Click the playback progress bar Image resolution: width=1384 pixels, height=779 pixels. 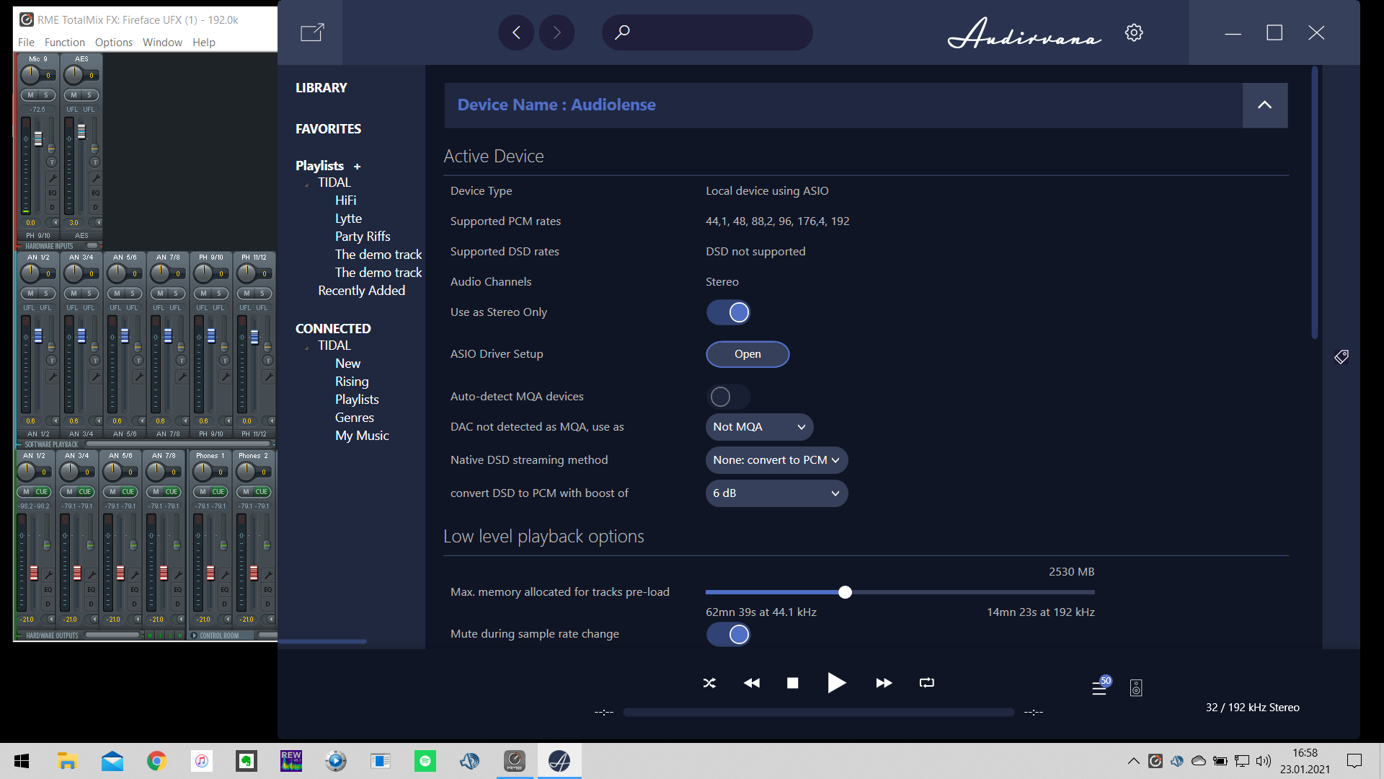[818, 712]
